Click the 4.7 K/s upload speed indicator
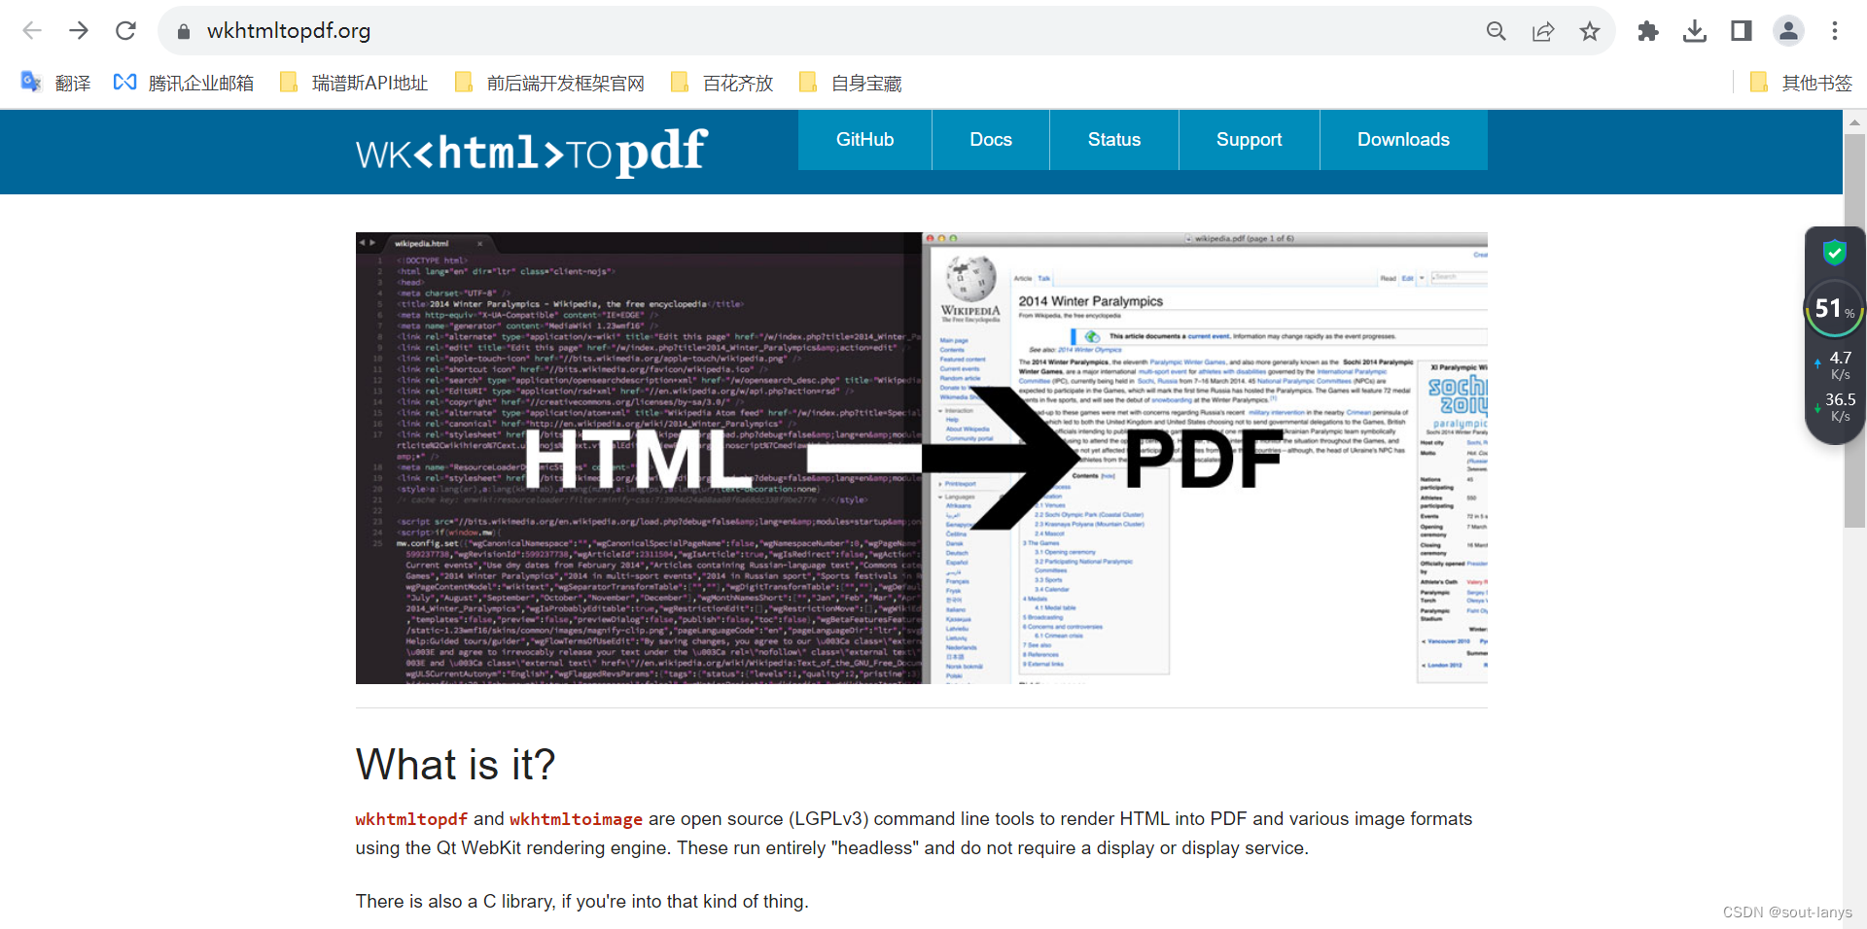This screenshot has height=929, width=1867. click(1834, 365)
